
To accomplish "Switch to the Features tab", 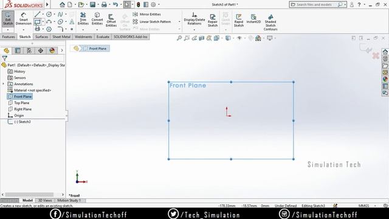I will pos(9,36).
